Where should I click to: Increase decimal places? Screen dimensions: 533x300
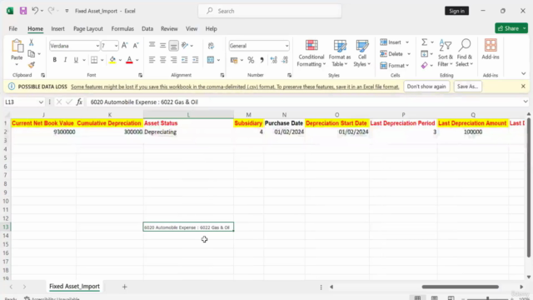[x=274, y=60]
